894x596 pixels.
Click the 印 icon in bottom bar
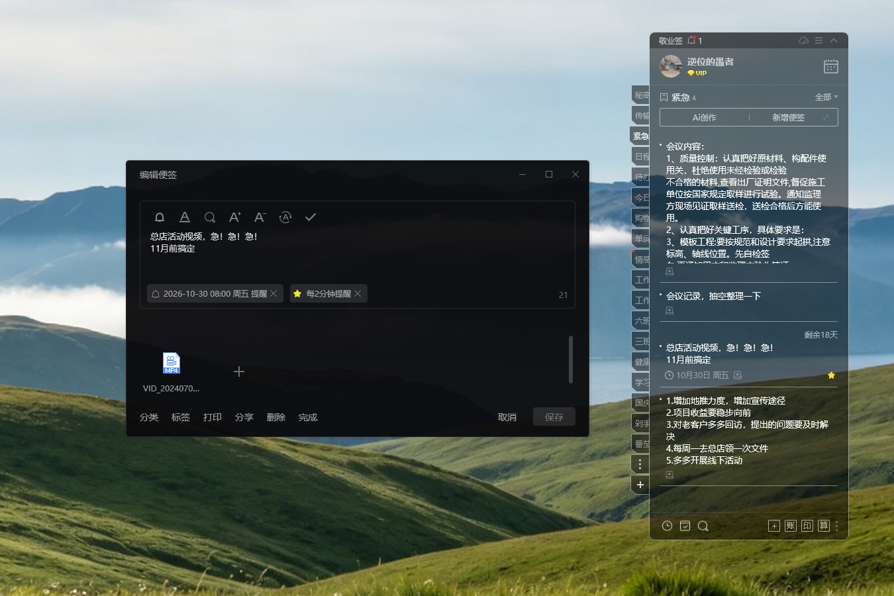tap(807, 526)
